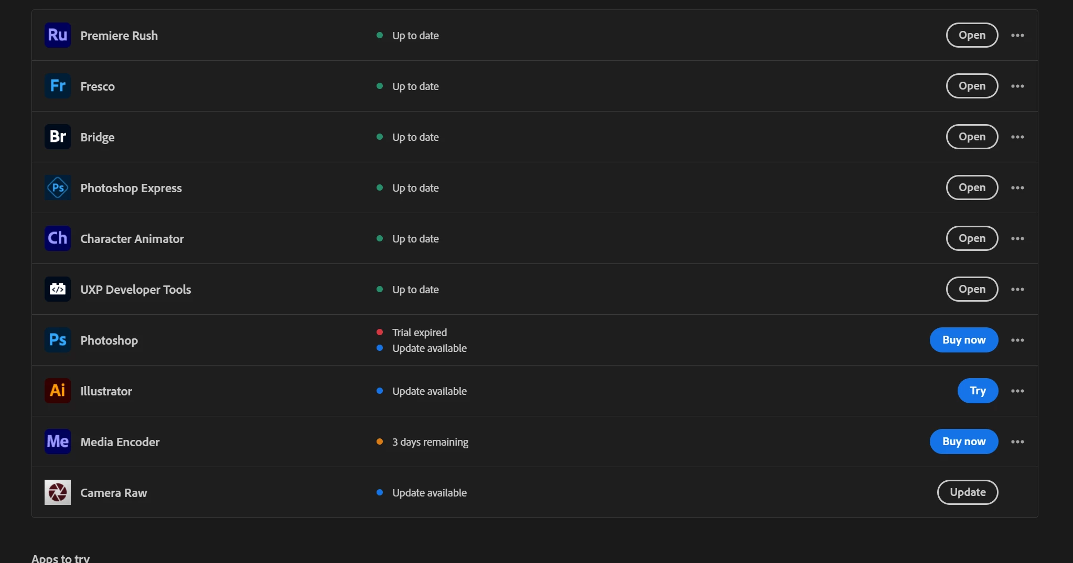Viewport: 1073px width, 563px height.
Task: Show the three-dot menu for Illustrator
Action: pos(1017,391)
